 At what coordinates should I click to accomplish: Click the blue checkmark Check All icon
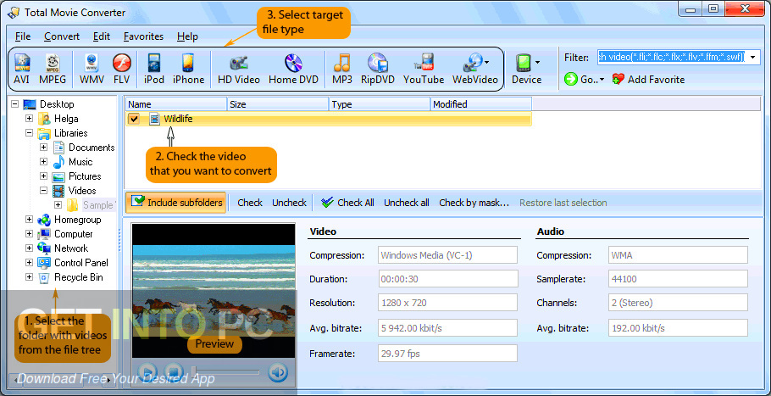[x=327, y=202]
